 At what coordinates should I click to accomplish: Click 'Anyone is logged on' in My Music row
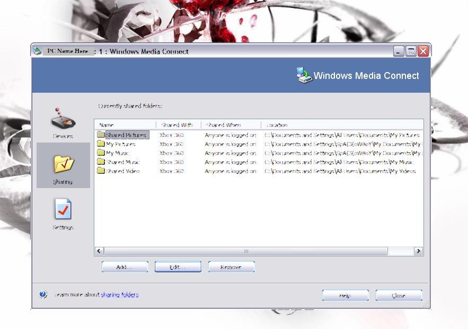231,153
